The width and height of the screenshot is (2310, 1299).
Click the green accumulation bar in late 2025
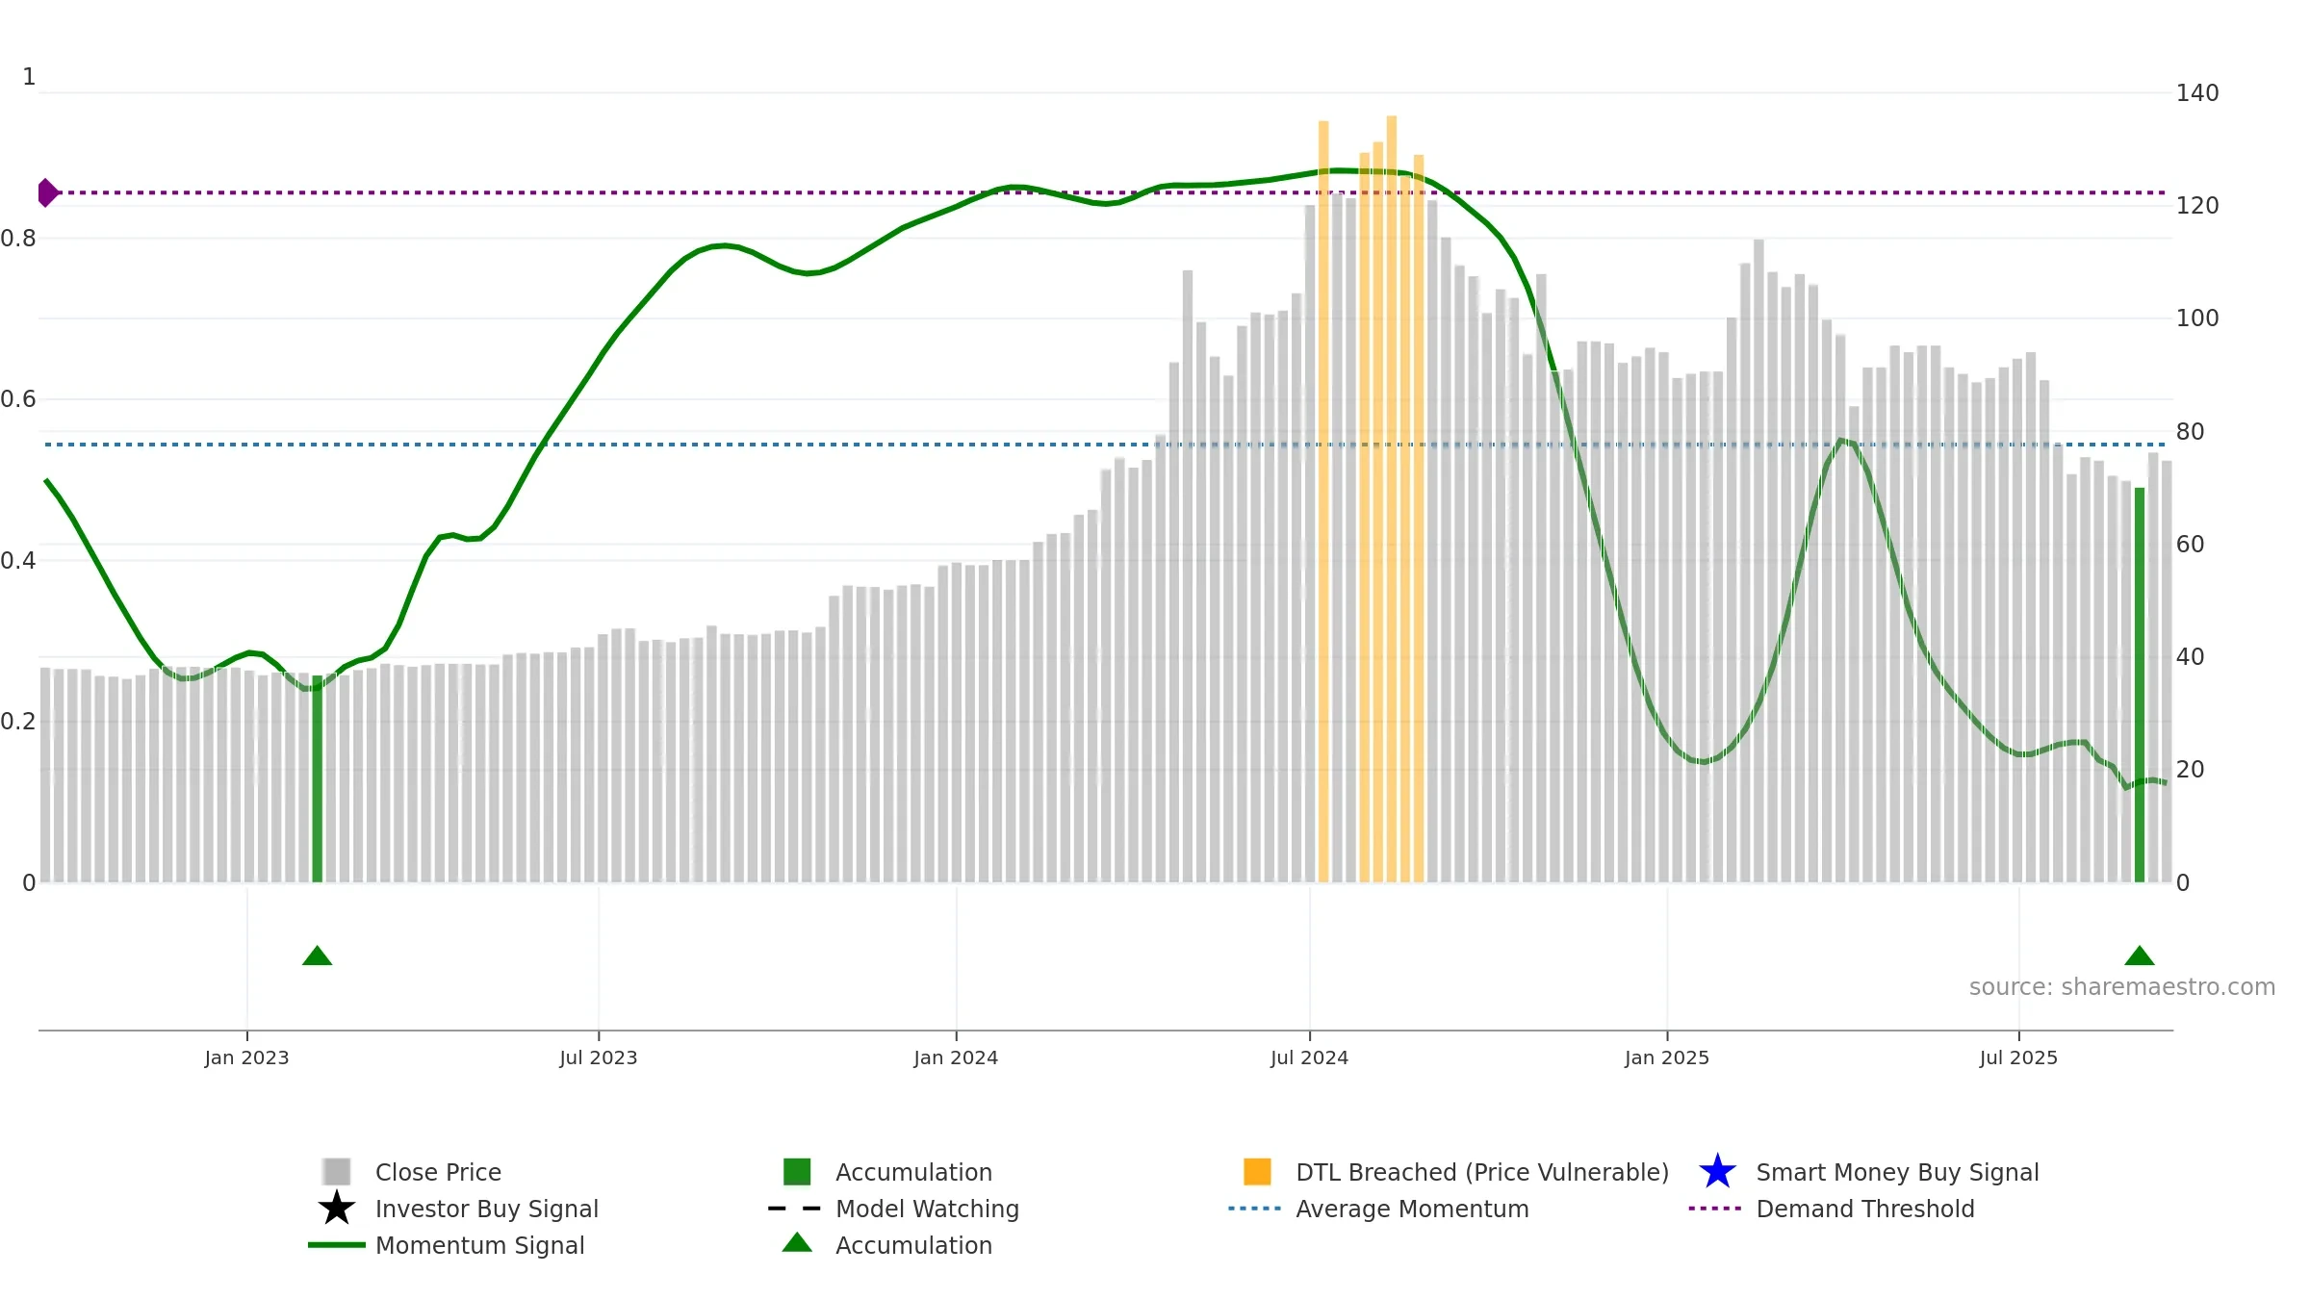[2140, 685]
